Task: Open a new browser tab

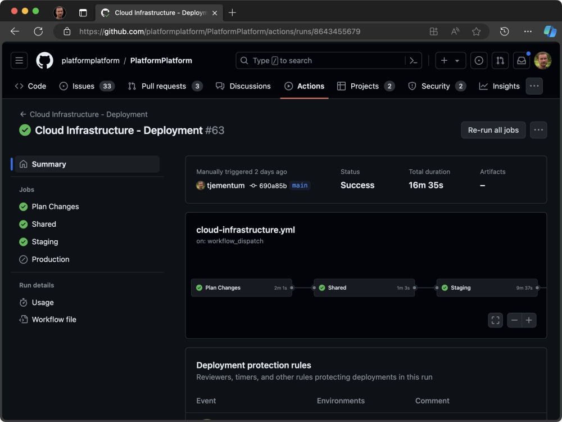Action: coord(232,12)
